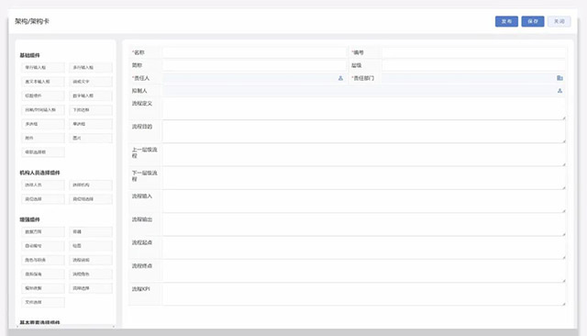Select the 流程角色 component

90,274
